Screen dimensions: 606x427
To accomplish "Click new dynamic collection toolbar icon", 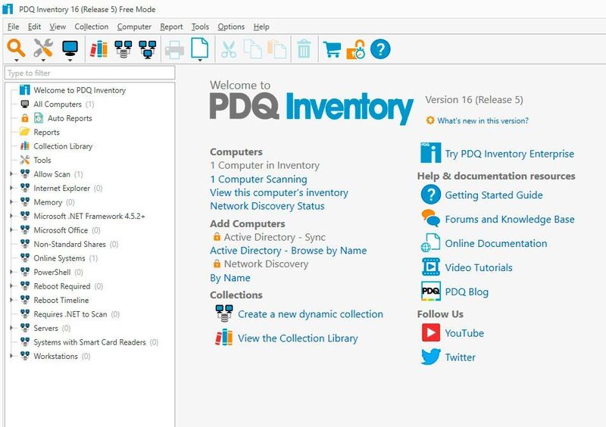I will (x=123, y=49).
